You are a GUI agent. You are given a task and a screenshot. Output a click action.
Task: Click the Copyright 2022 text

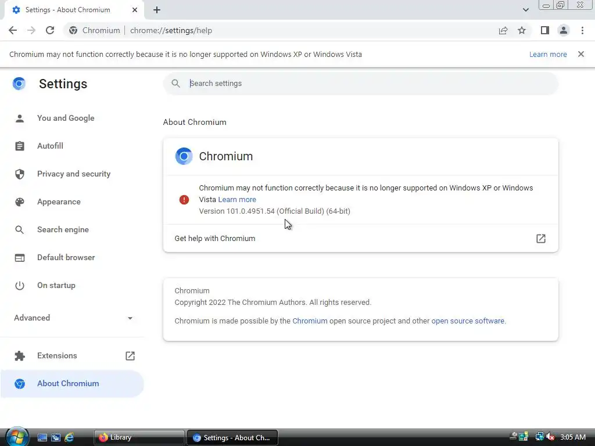click(x=273, y=302)
